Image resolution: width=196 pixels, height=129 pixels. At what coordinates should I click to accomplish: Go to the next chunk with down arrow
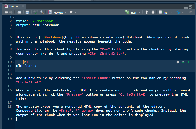[153, 12]
